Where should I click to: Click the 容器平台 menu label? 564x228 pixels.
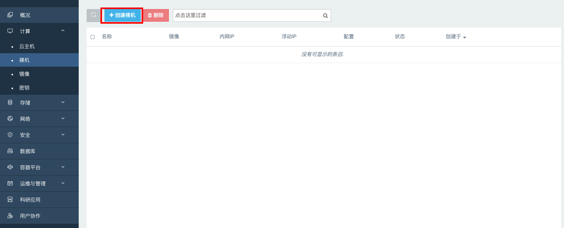coord(30,168)
